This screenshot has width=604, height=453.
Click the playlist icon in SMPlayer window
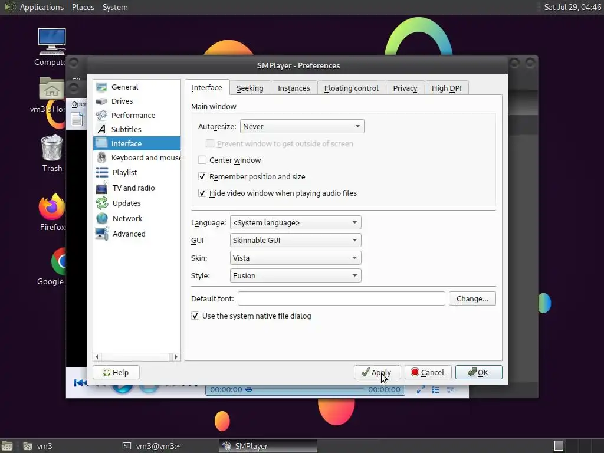tap(436, 390)
